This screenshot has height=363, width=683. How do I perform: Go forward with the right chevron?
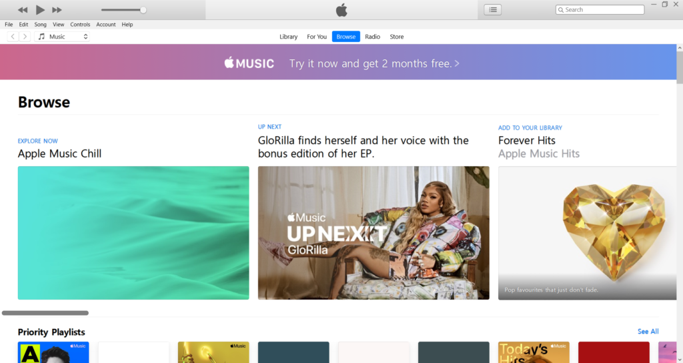[25, 37]
